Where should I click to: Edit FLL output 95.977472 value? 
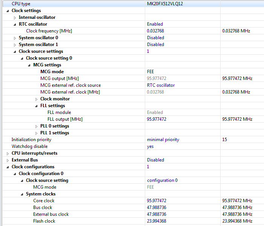pyautogui.click(x=157, y=119)
